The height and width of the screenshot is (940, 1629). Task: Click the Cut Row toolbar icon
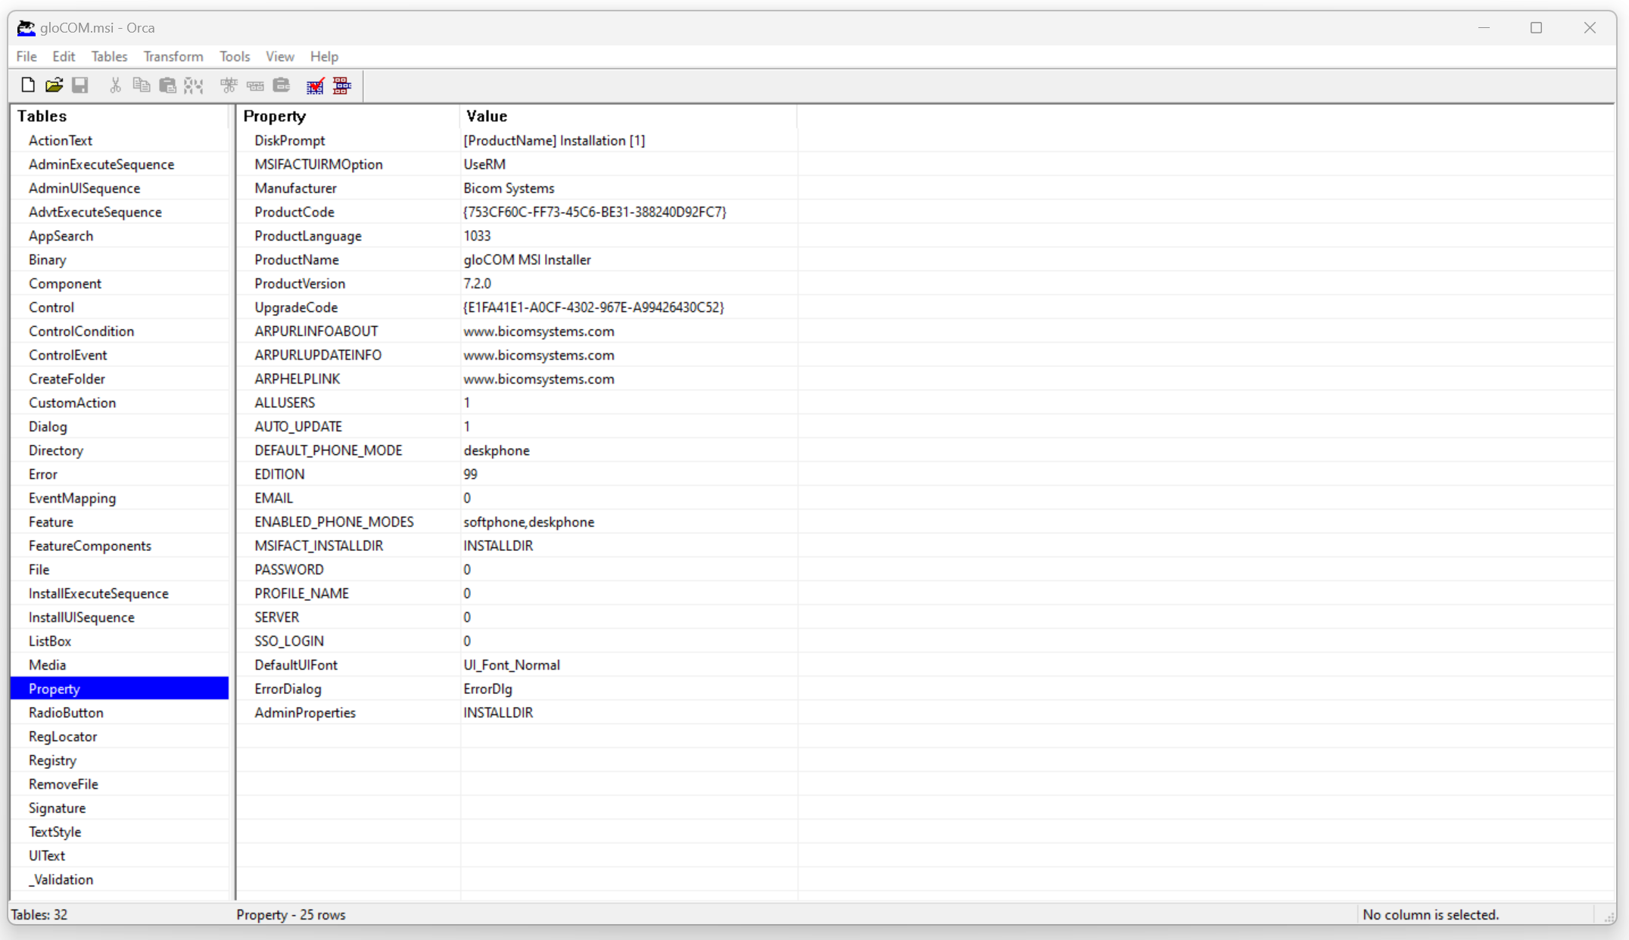pyautogui.click(x=229, y=85)
